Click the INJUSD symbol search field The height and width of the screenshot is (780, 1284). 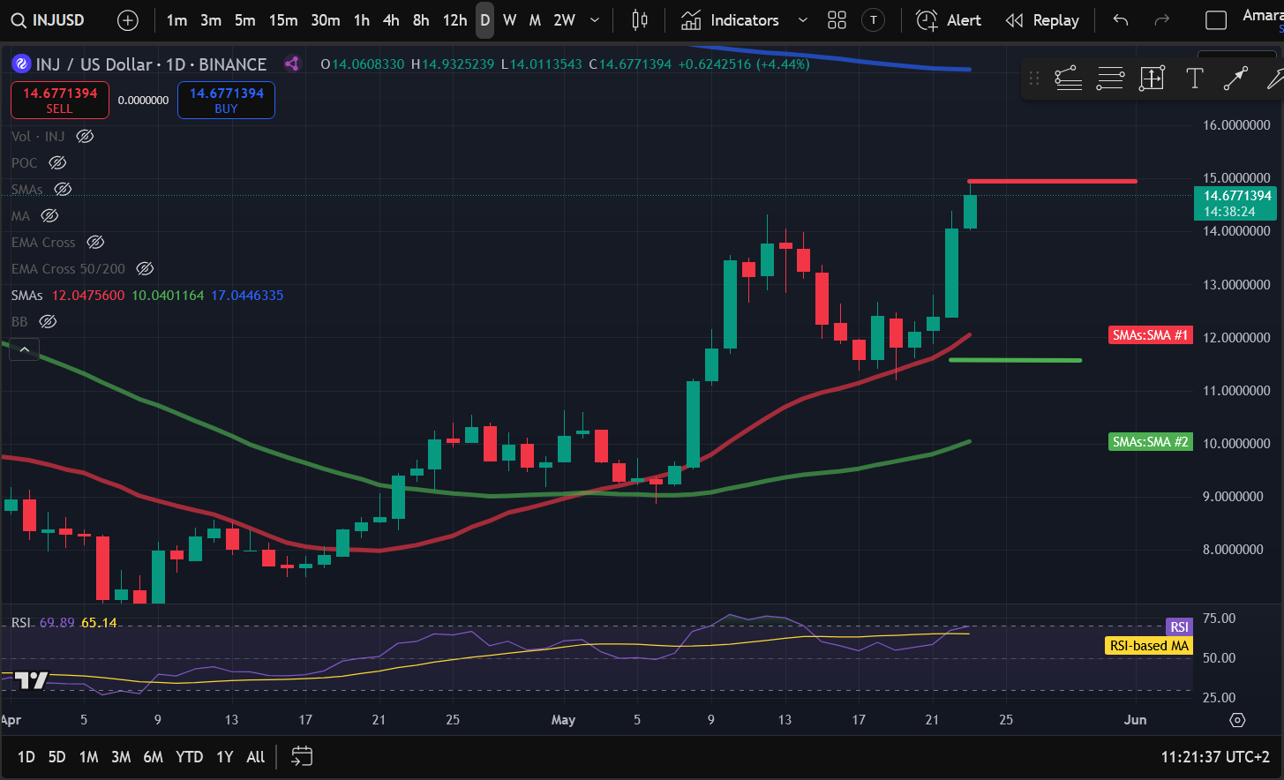tap(49, 20)
